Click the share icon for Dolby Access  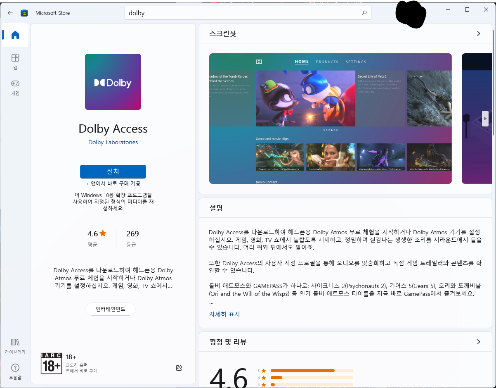coord(179,368)
